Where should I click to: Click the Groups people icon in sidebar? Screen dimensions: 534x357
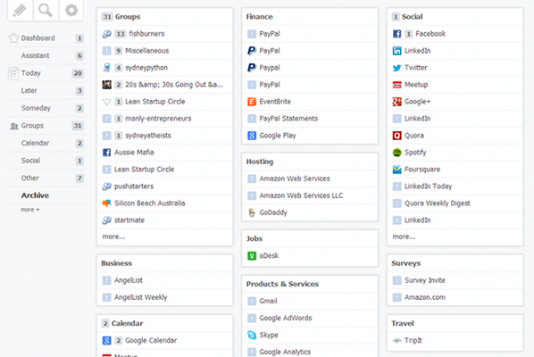(14, 126)
